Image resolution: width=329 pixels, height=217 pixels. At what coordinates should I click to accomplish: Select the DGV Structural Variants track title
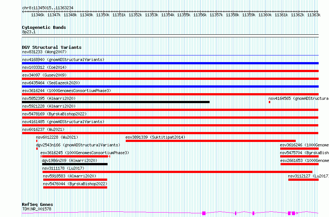pos(52,47)
